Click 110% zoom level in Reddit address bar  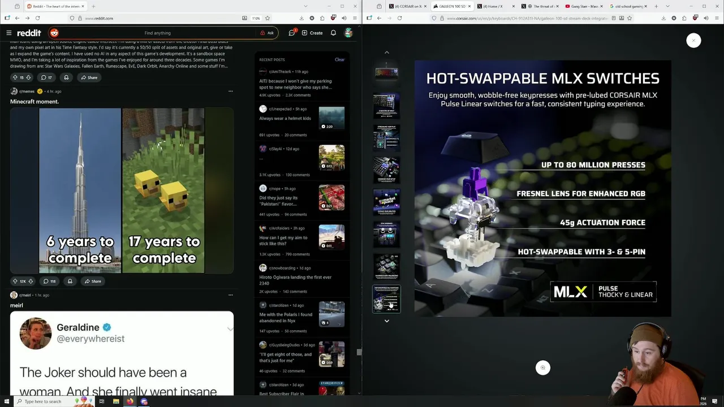256,18
